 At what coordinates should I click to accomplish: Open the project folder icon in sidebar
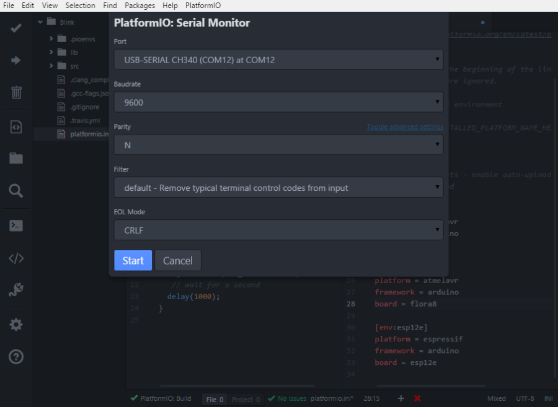pyautogui.click(x=15, y=158)
